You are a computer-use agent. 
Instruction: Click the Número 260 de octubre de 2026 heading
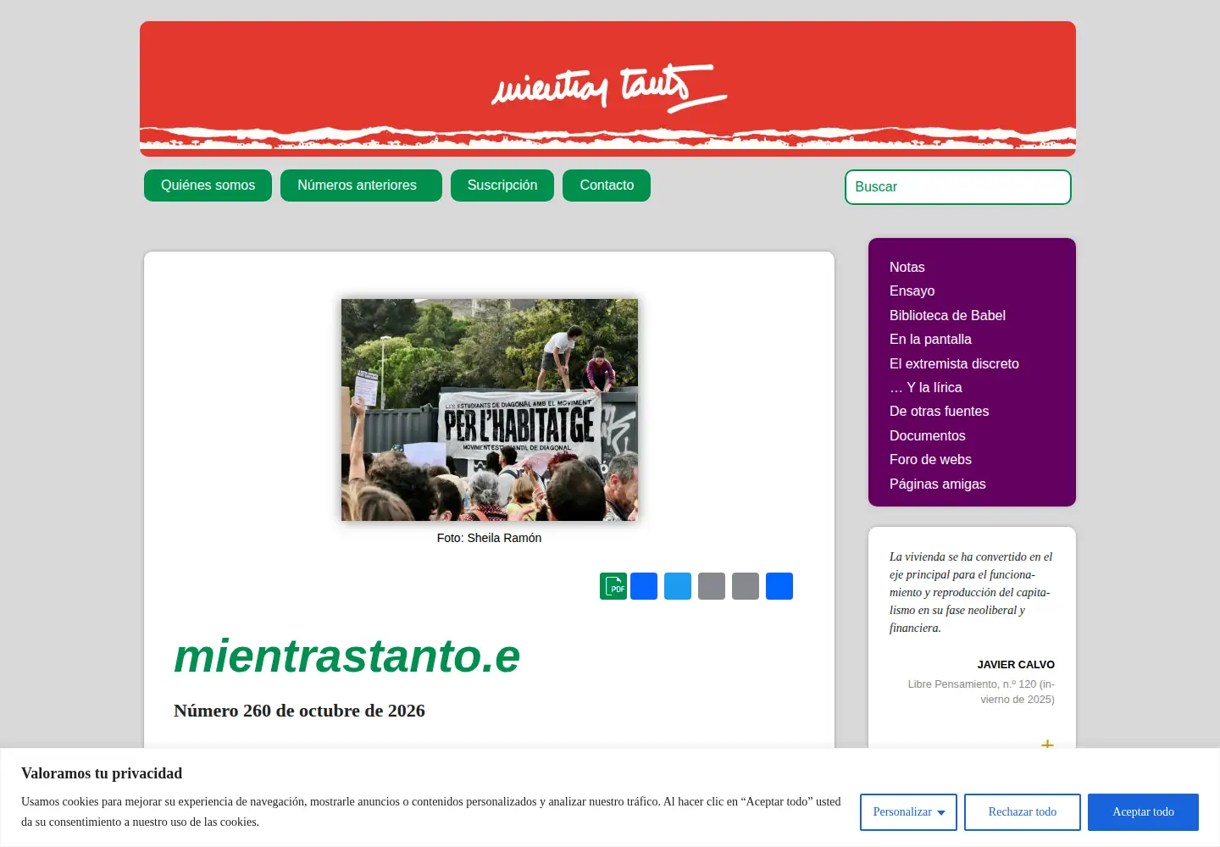tap(299, 711)
